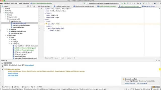
Task: Clear Event Log with trash icon
Action: 2,66
